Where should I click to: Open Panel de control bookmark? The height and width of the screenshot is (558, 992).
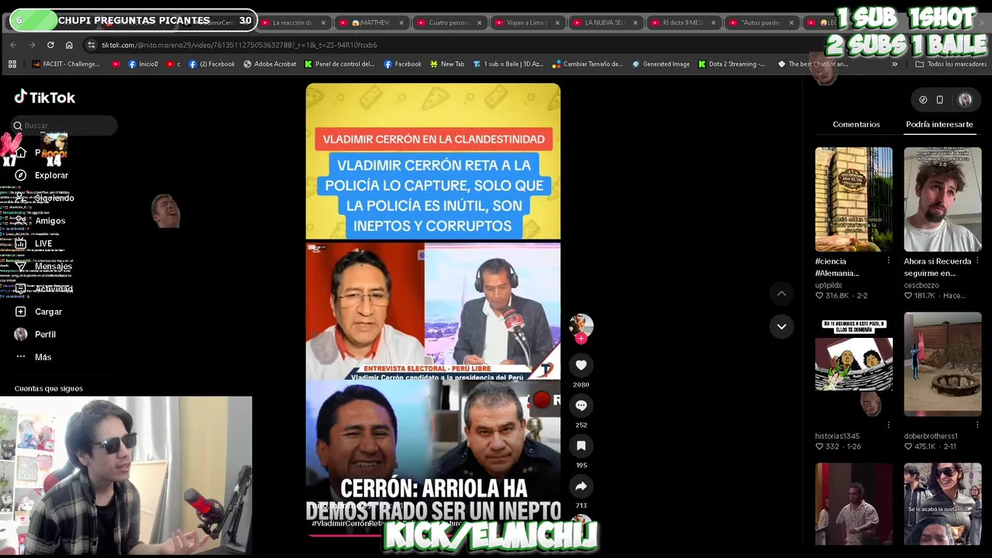(x=339, y=64)
